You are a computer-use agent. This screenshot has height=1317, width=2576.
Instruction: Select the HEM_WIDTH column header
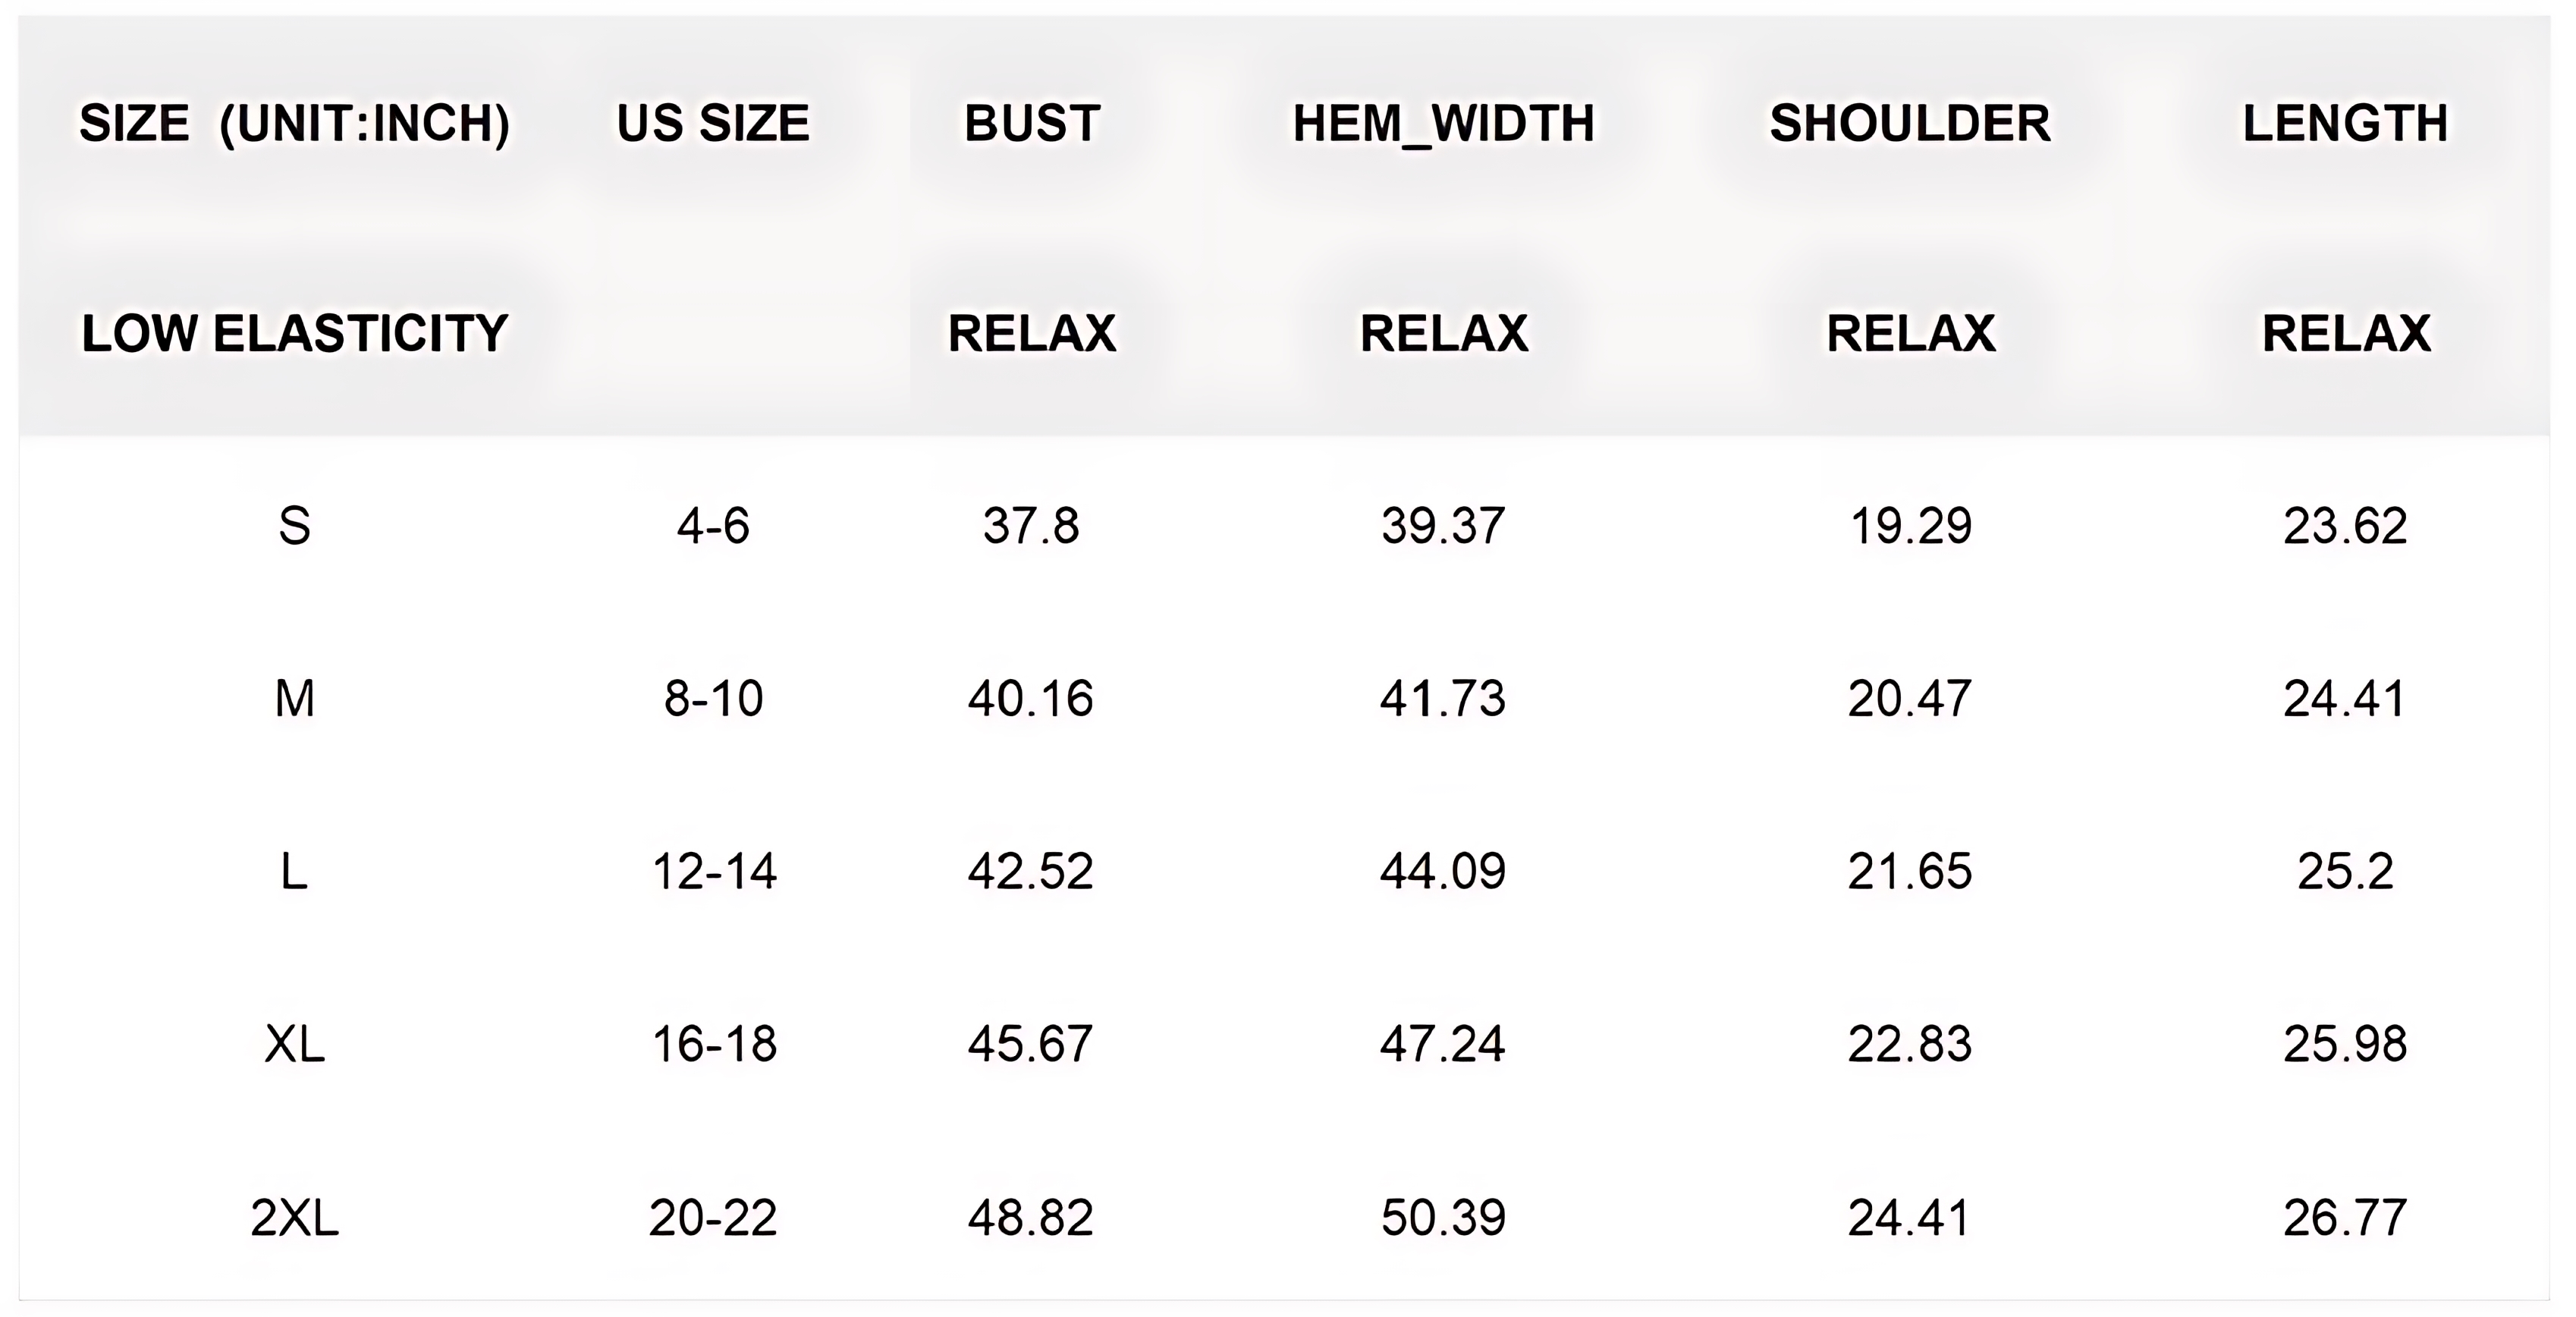click(x=1443, y=124)
